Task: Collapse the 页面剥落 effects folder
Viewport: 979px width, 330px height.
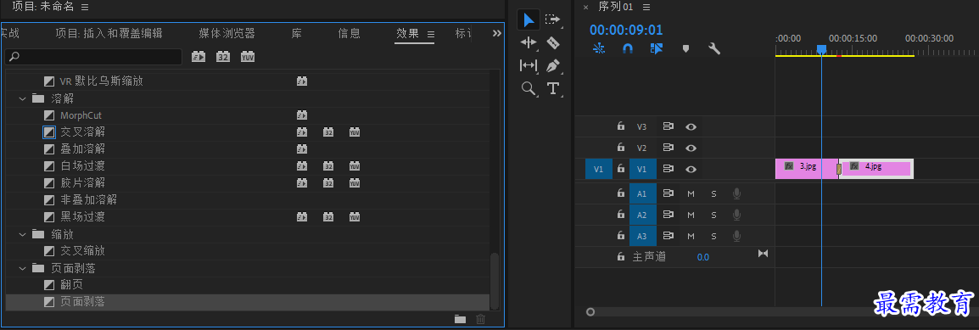Action: [22, 268]
